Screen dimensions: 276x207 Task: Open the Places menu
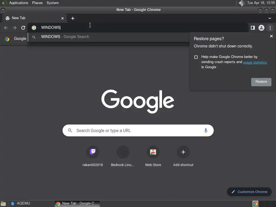pos(37,3)
